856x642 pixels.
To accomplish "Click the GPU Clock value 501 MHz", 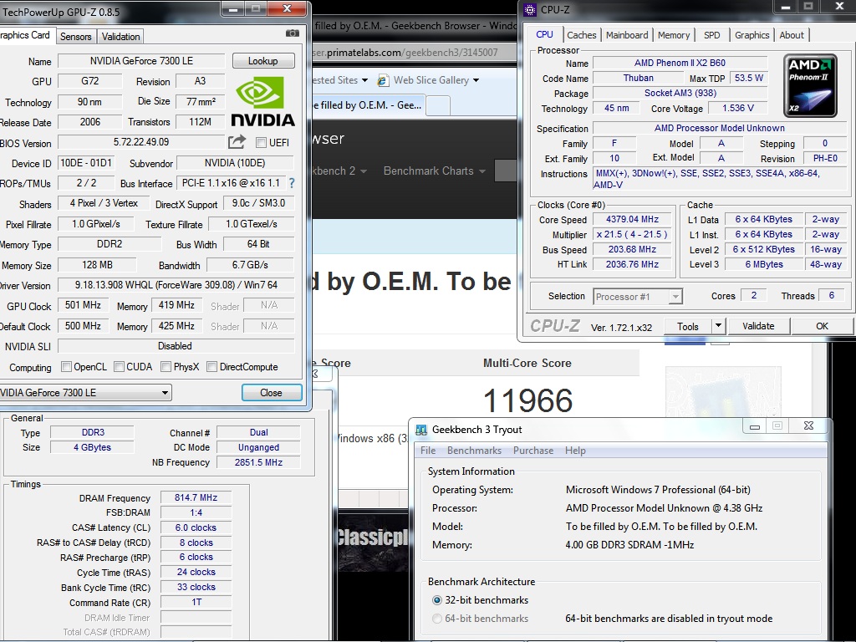I will click(x=83, y=305).
